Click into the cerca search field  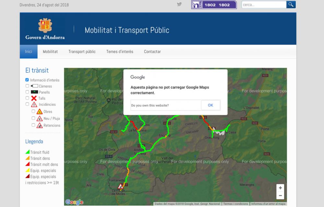264,5
